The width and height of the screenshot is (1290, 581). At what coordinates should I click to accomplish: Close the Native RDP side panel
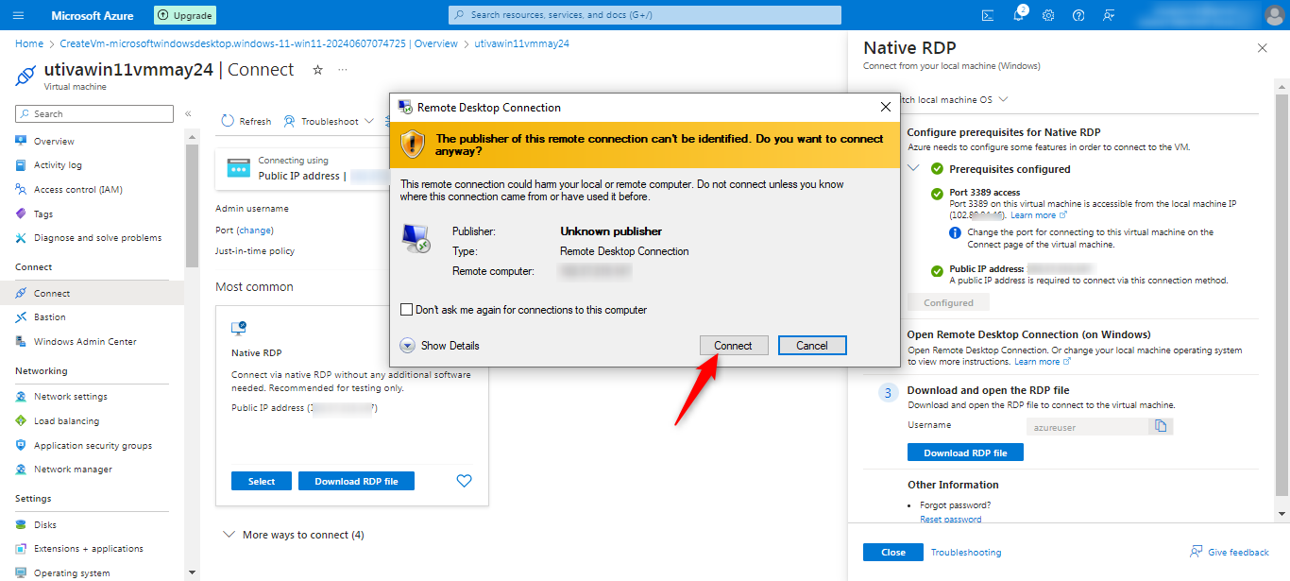(1263, 47)
